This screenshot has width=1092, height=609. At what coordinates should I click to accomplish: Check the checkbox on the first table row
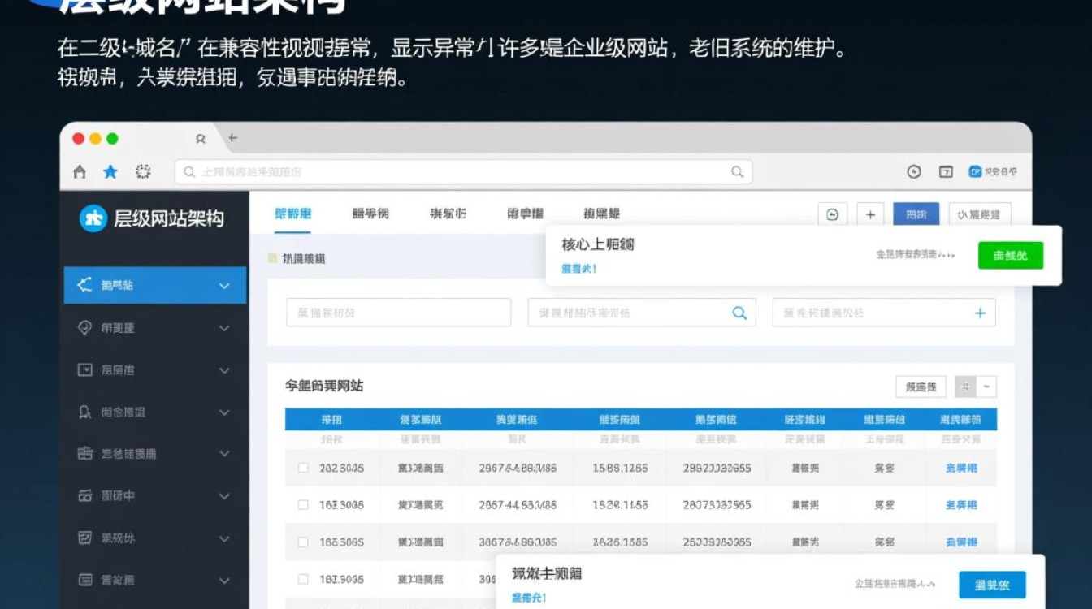point(303,468)
